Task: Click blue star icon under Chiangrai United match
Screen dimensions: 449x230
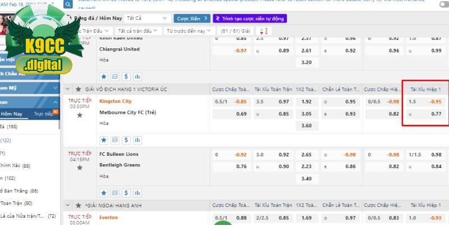Action: click(104, 76)
